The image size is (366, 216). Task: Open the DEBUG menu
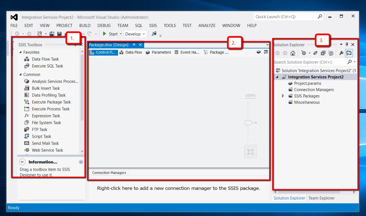tap(104, 26)
